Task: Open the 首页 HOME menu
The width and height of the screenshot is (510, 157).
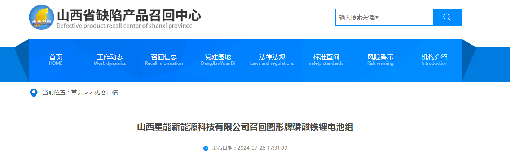Action: tap(56, 60)
